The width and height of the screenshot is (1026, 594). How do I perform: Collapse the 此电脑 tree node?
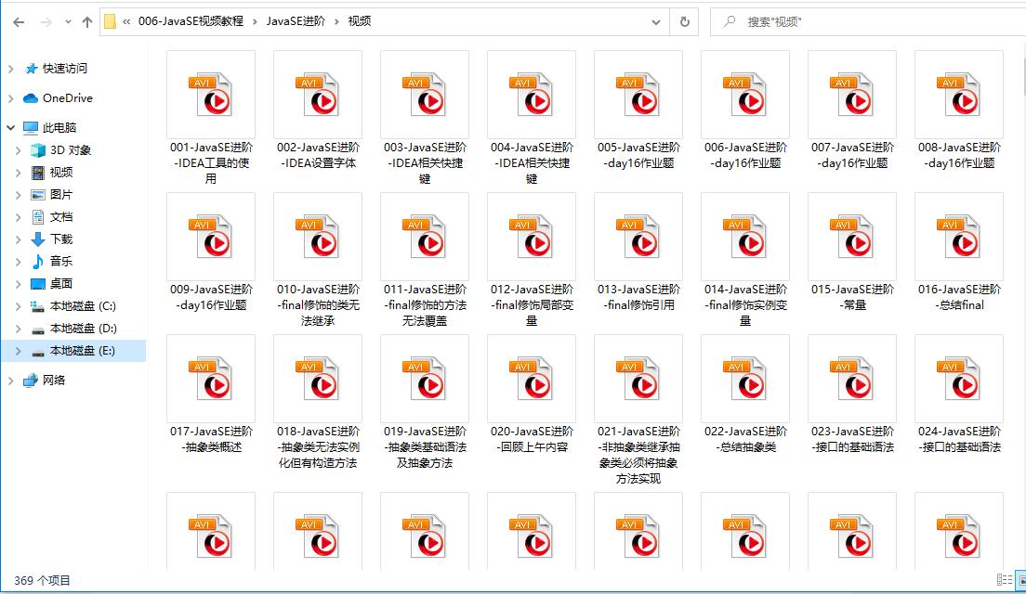pyautogui.click(x=10, y=127)
